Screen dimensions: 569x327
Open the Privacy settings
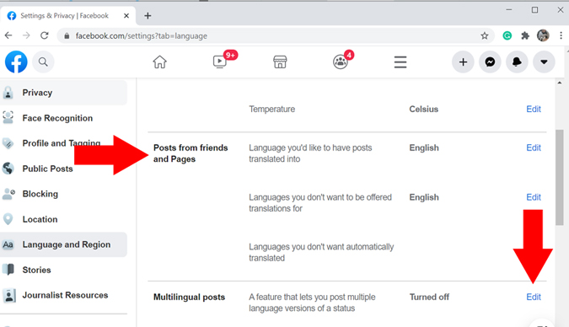(64, 93)
